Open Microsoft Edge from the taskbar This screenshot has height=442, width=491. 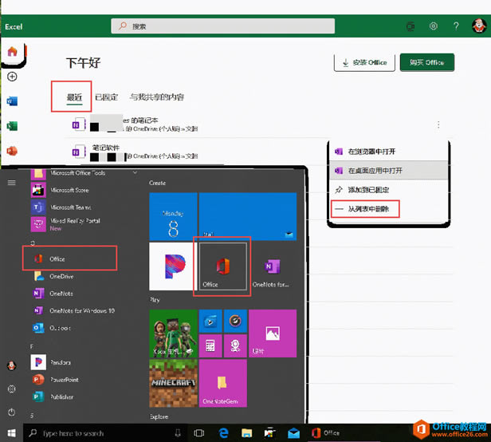(223, 433)
